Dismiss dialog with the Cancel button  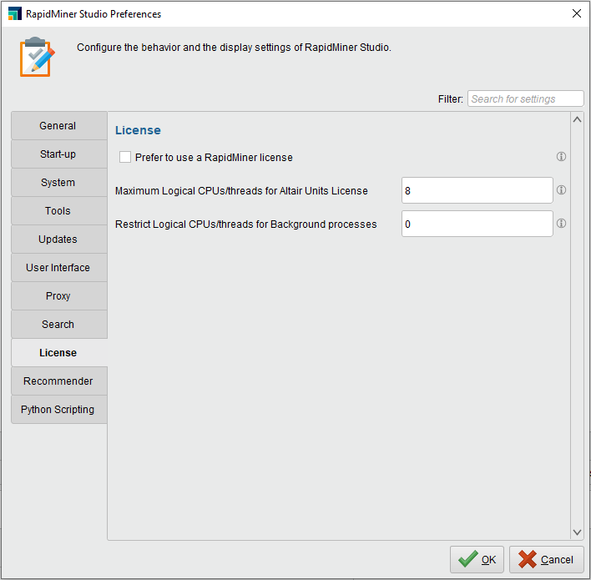click(x=547, y=560)
